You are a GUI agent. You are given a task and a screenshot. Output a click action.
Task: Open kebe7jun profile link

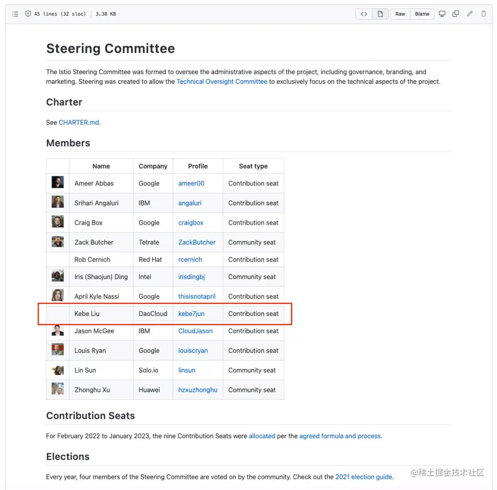[x=191, y=314]
